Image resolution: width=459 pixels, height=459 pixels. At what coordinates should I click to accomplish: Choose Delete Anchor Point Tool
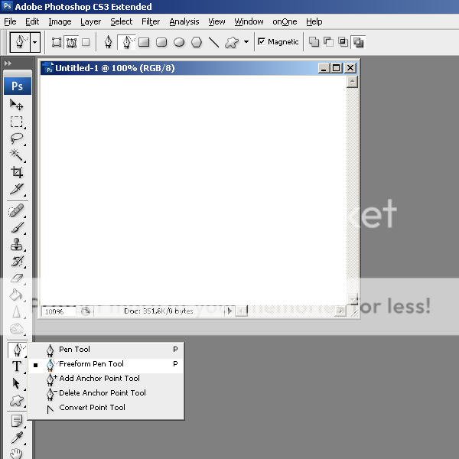106,393
